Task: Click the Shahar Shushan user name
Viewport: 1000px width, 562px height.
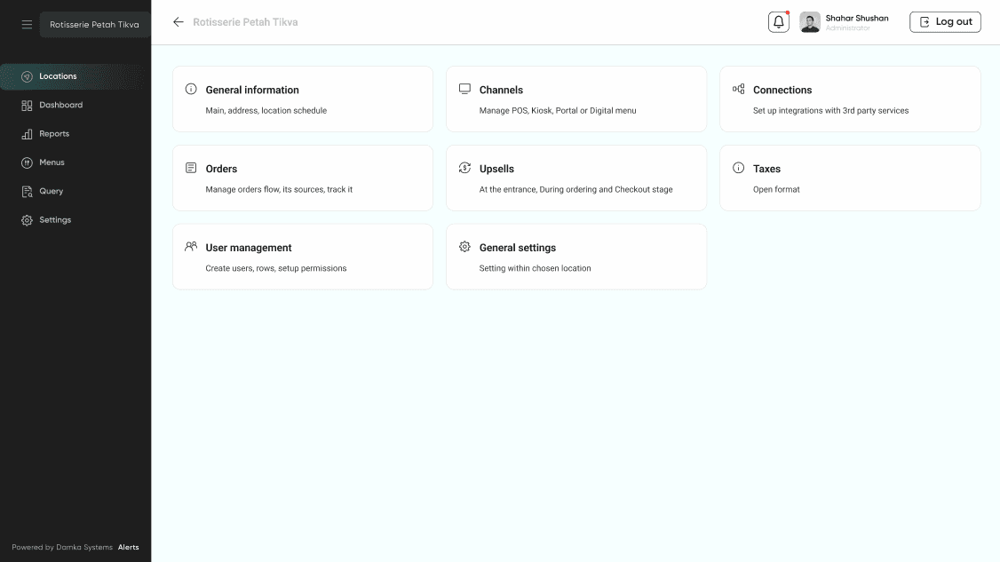Action: tap(857, 18)
